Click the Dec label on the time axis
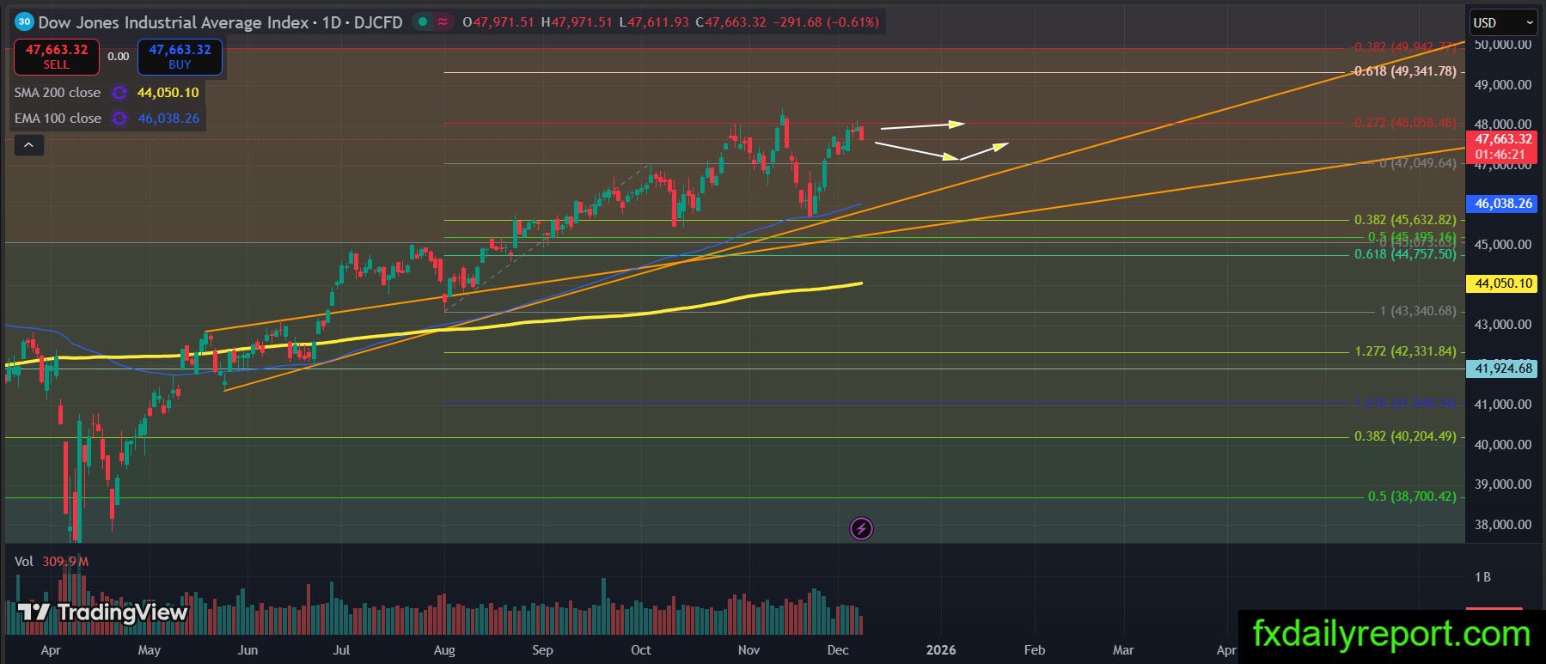Screen dimensions: 1546x664 tap(838, 650)
